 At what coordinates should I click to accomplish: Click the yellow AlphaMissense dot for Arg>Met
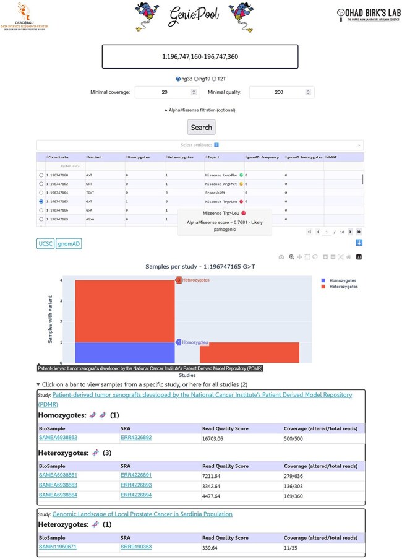pyautogui.click(x=241, y=184)
